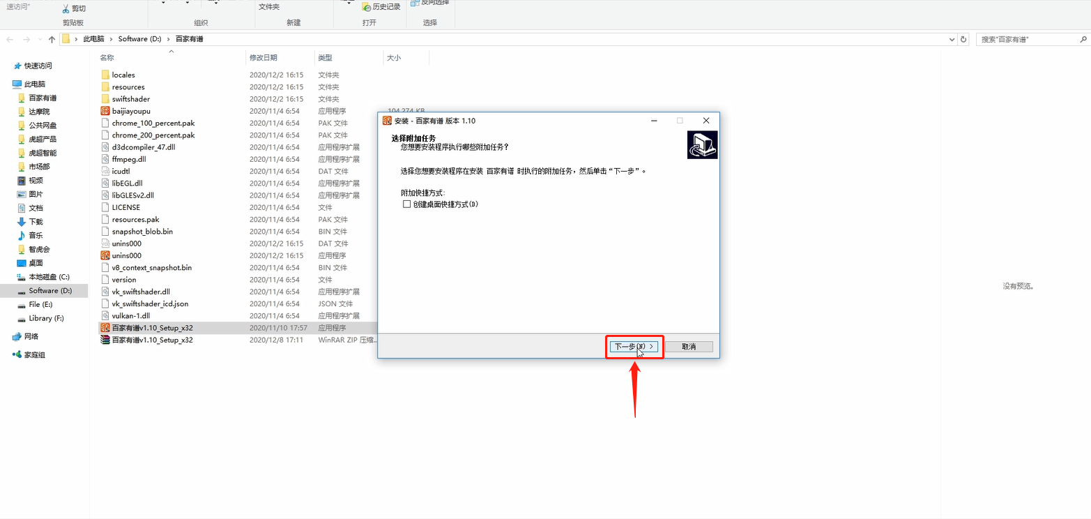1091x519 pixels.
Task: Select 音乐 in navigation pane
Action: pyautogui.click(x=36, y=235)
